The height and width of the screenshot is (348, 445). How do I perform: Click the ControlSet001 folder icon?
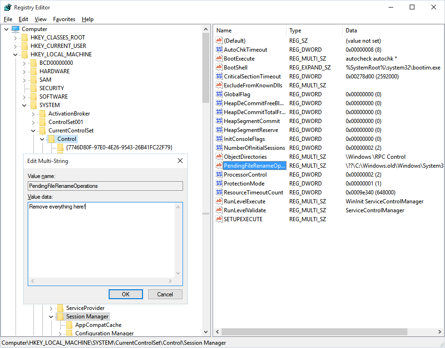coord(42,122)
